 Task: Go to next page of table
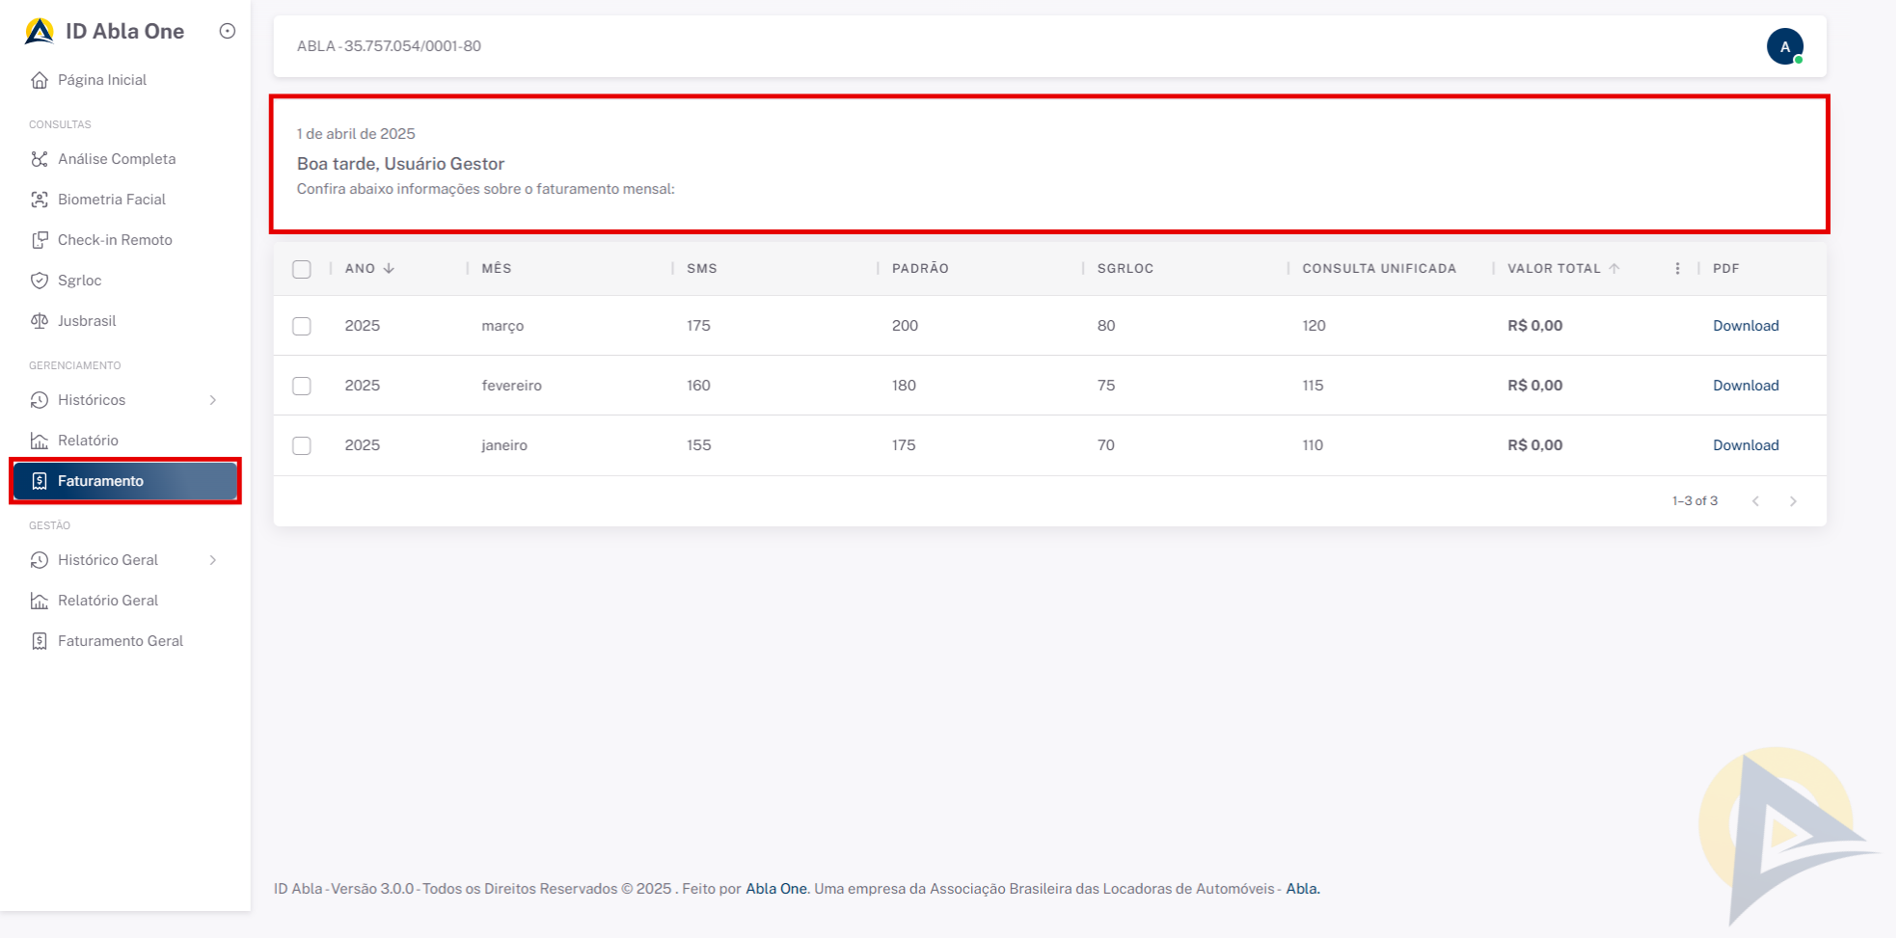tap(1793, 501)
